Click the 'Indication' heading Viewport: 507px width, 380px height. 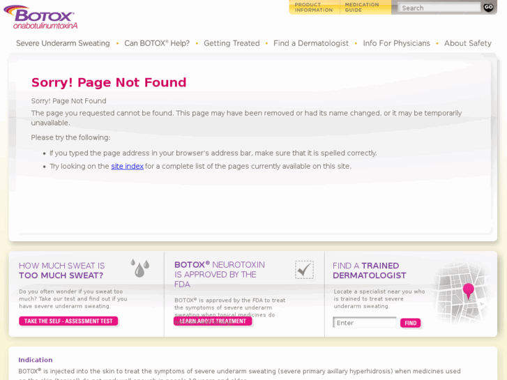tap(36, 360)
